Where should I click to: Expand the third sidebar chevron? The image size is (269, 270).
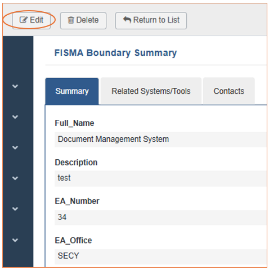(x=15, y=148)
